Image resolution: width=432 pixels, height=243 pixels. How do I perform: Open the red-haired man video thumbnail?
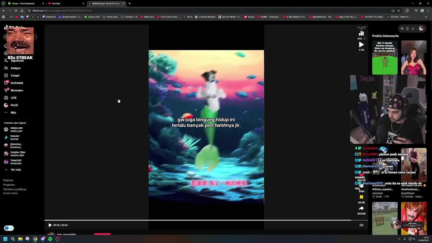[414, 218]
